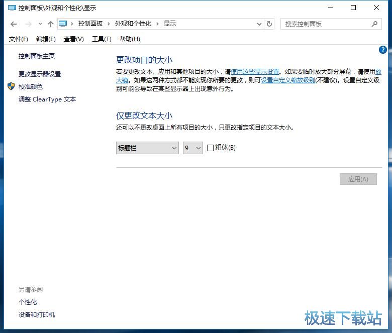
Task: Minimize the control panel window
Action: 331,8
